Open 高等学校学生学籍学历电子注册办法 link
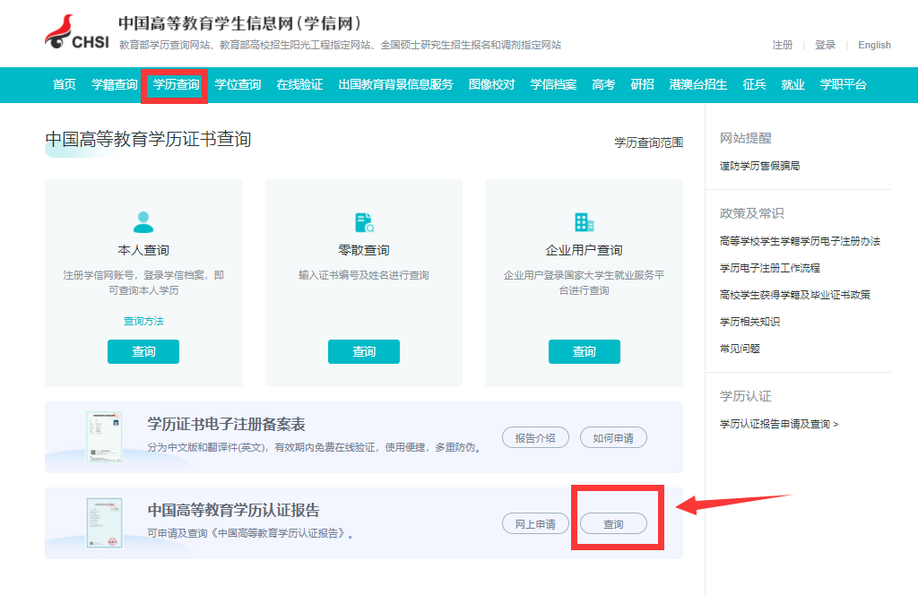The width and height of the screenshot is (918, 595). tap(801, 241)
